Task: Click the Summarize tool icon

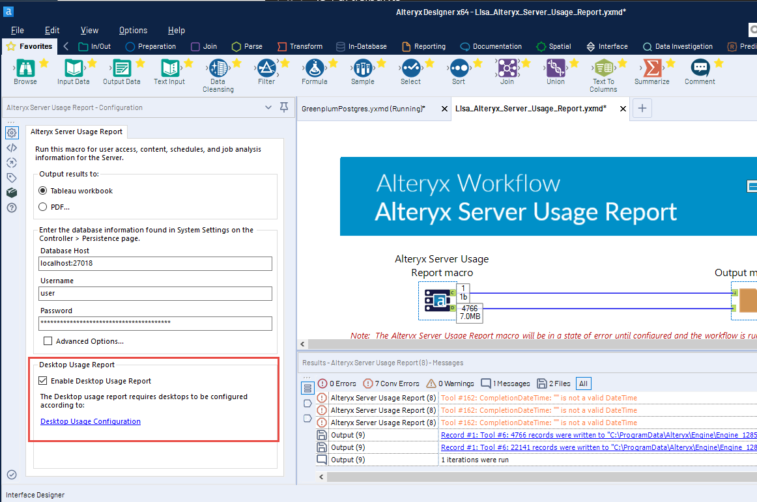Action: coord(651,68)
